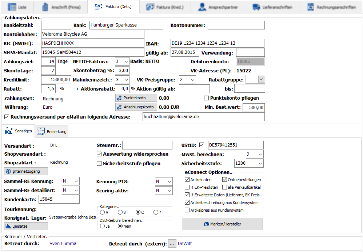Open Sammel-RE Kennung dropdown
The width and height of the screenshot is (363, 252).
tap(76, 181)
